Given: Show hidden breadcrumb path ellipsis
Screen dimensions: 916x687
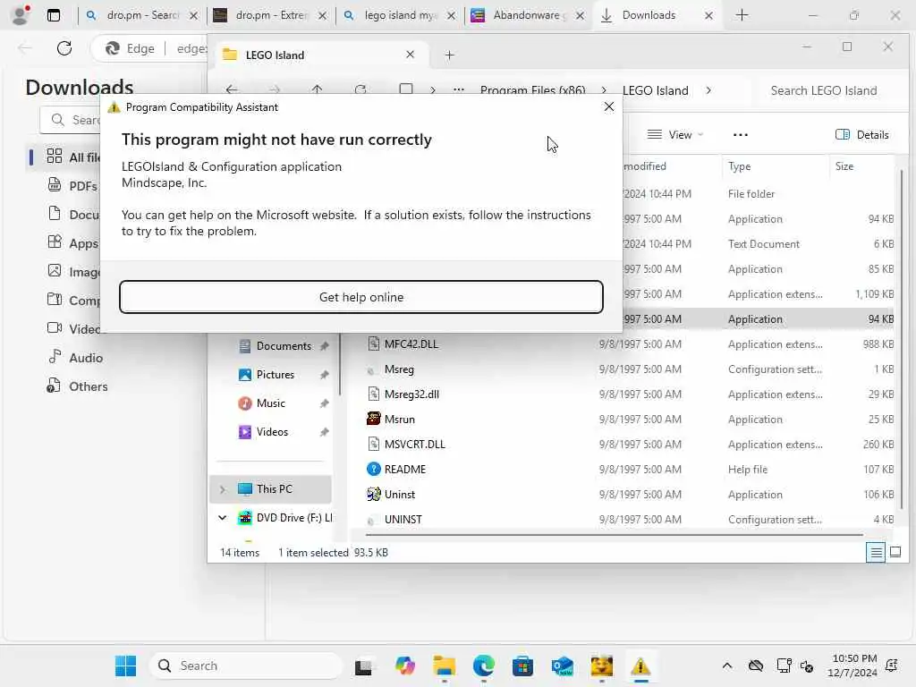Looking at the screenshot, I should click(x=459, y=90).
